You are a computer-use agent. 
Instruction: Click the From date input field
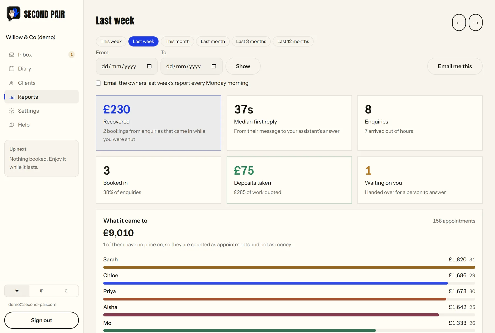(127, 66)
